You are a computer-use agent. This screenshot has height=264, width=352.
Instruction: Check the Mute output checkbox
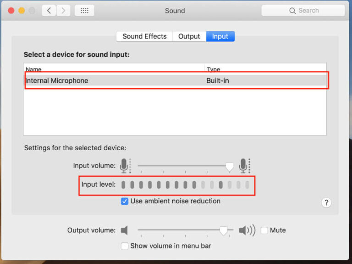click(x=264, y=230)
